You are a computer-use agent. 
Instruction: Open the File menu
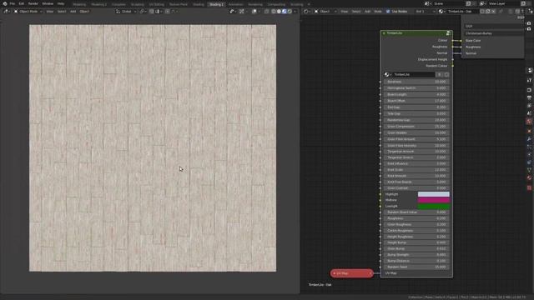point(13,3)
